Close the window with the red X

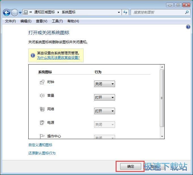(186, 5)
